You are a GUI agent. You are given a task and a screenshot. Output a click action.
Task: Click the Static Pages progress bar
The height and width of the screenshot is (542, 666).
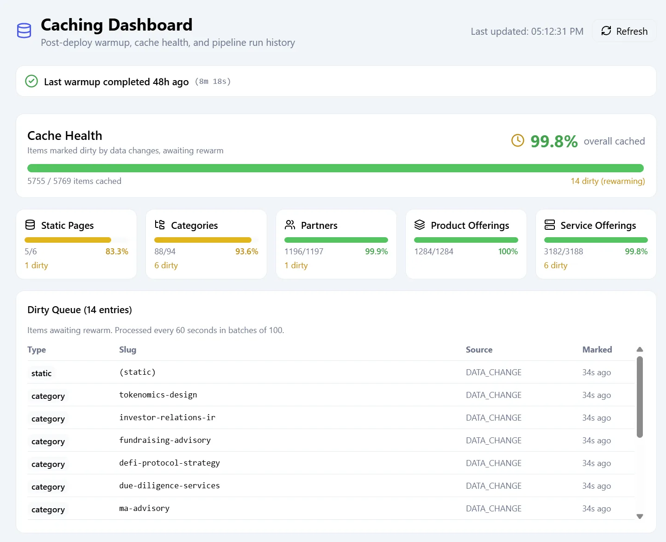(76, 240)
